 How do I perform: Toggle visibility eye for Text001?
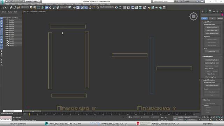point(6,41)
